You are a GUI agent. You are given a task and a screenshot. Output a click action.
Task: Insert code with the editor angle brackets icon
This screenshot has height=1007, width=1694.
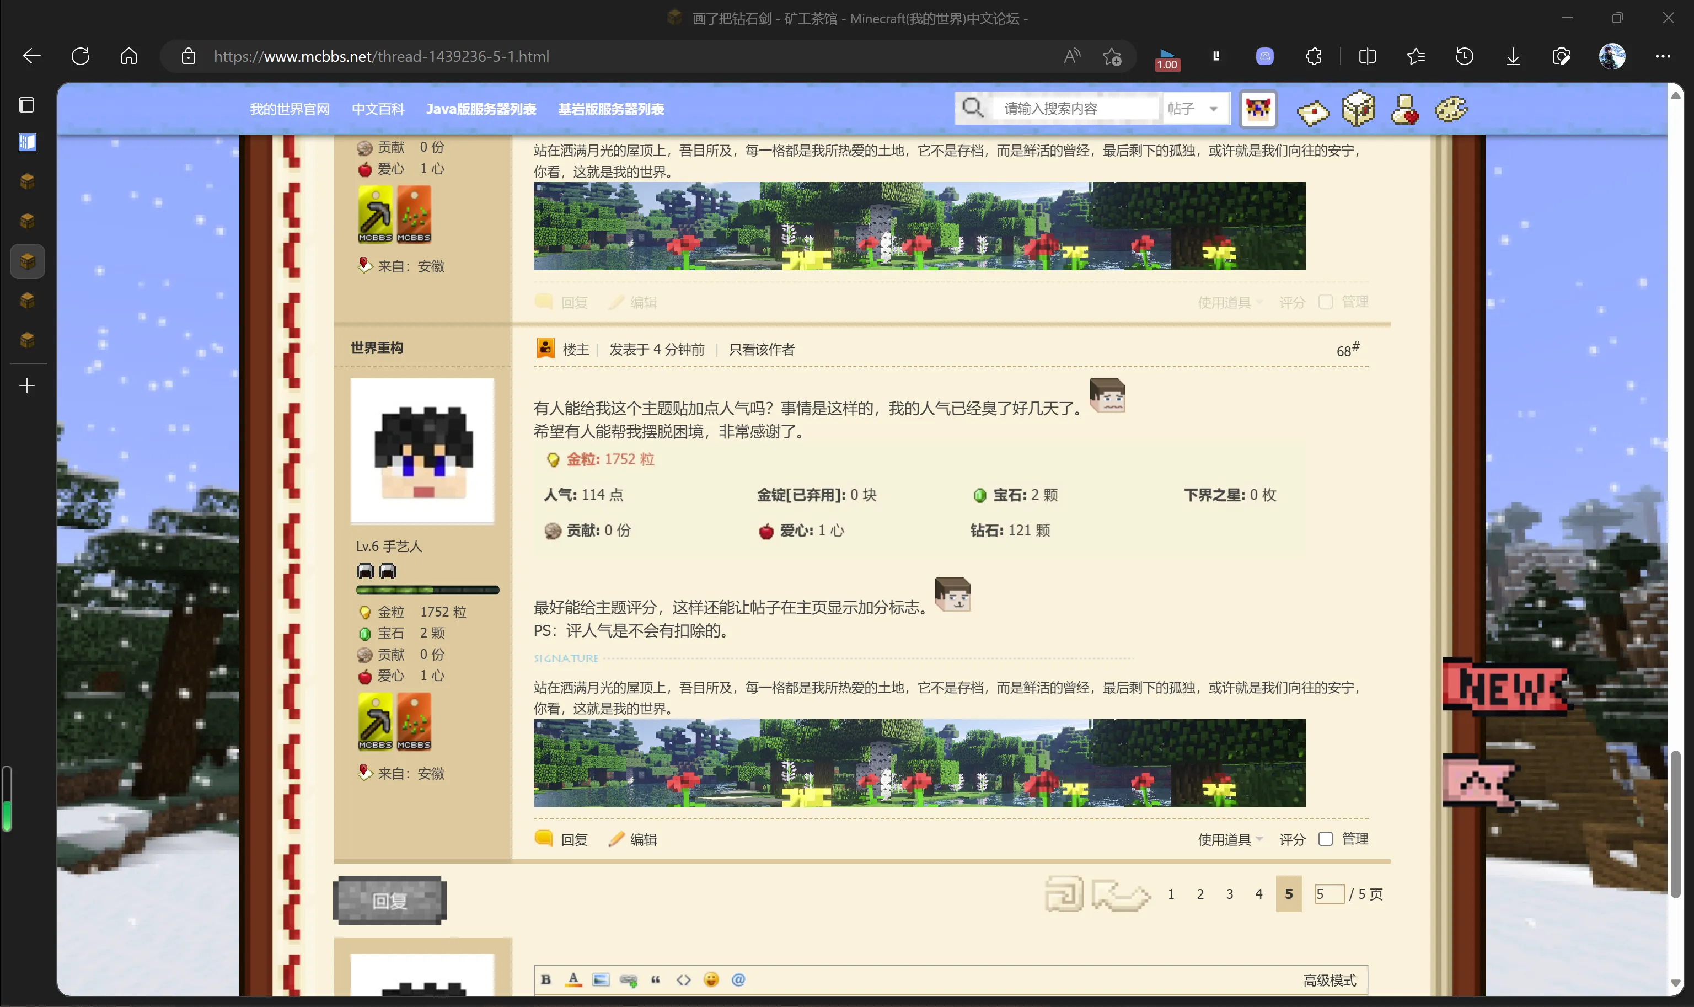(x=683, y=979)
